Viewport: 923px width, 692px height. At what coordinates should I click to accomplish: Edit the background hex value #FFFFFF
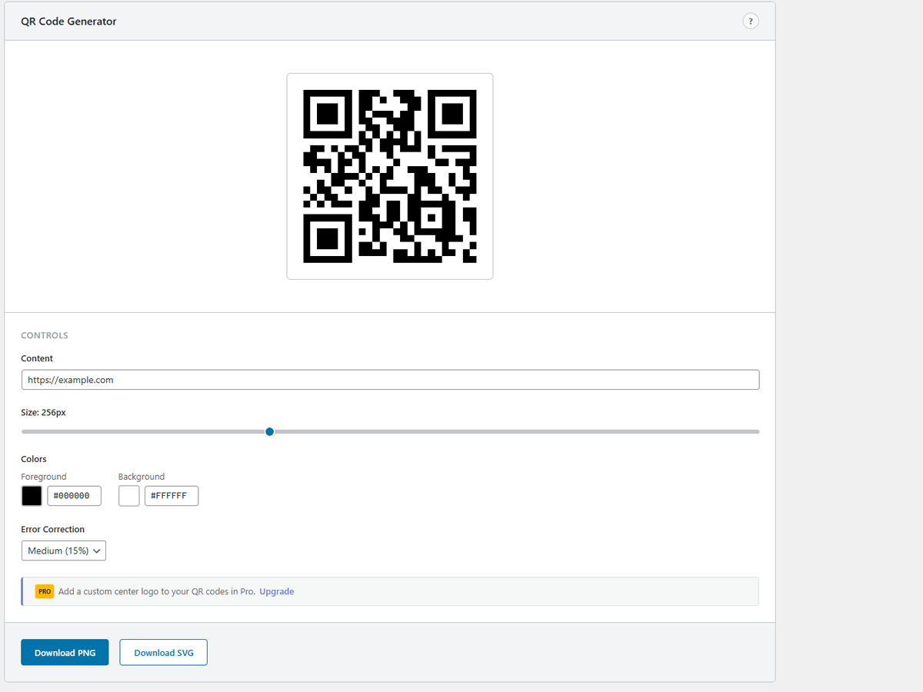click(x=171, y=495)
